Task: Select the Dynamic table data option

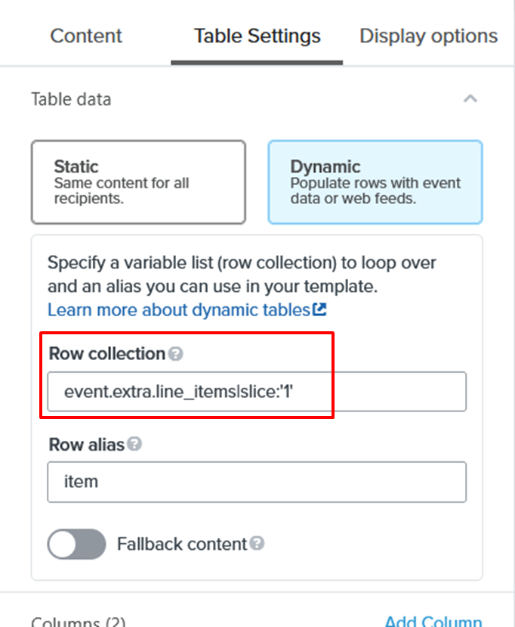Action: (x=375, y=182)
